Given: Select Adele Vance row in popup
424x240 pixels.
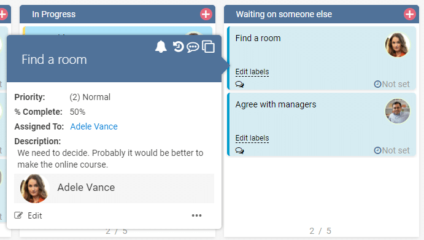Looking at the screenshot, I should [114, 188].
